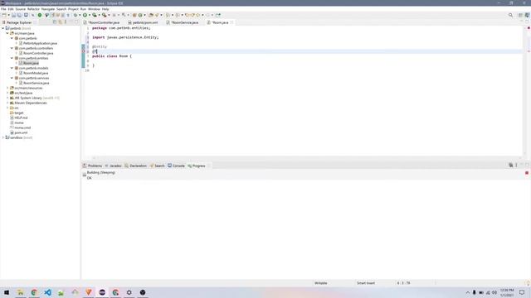Click the New toolbar icon
The image size is (531, 298).
pyautogui.click(x=3, y=15)
